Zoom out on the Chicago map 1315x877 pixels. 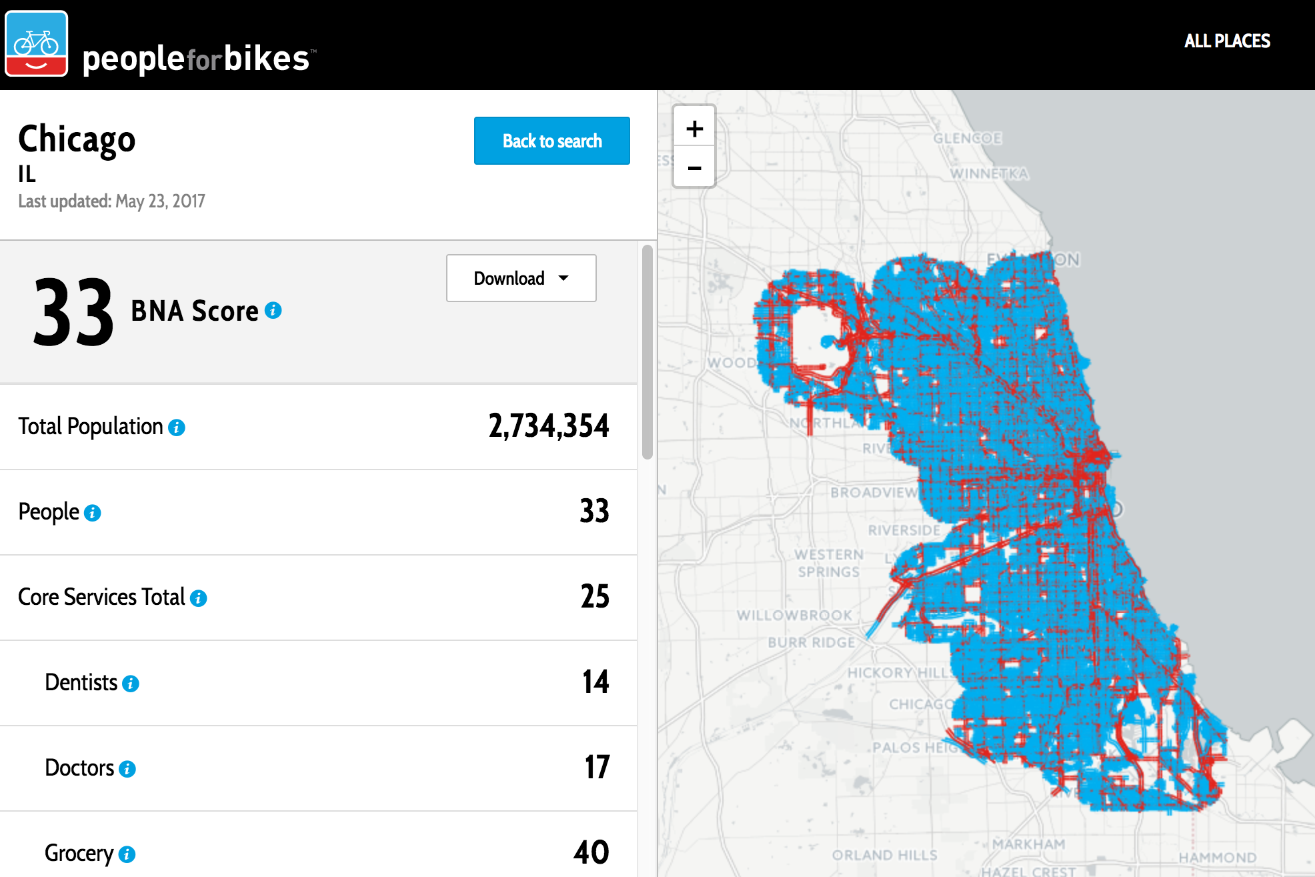pos(694,167)
